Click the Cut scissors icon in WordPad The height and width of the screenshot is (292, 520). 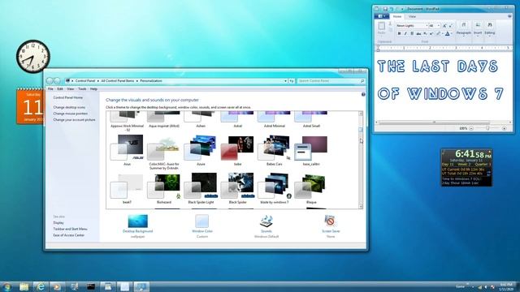tap(390, 24)
